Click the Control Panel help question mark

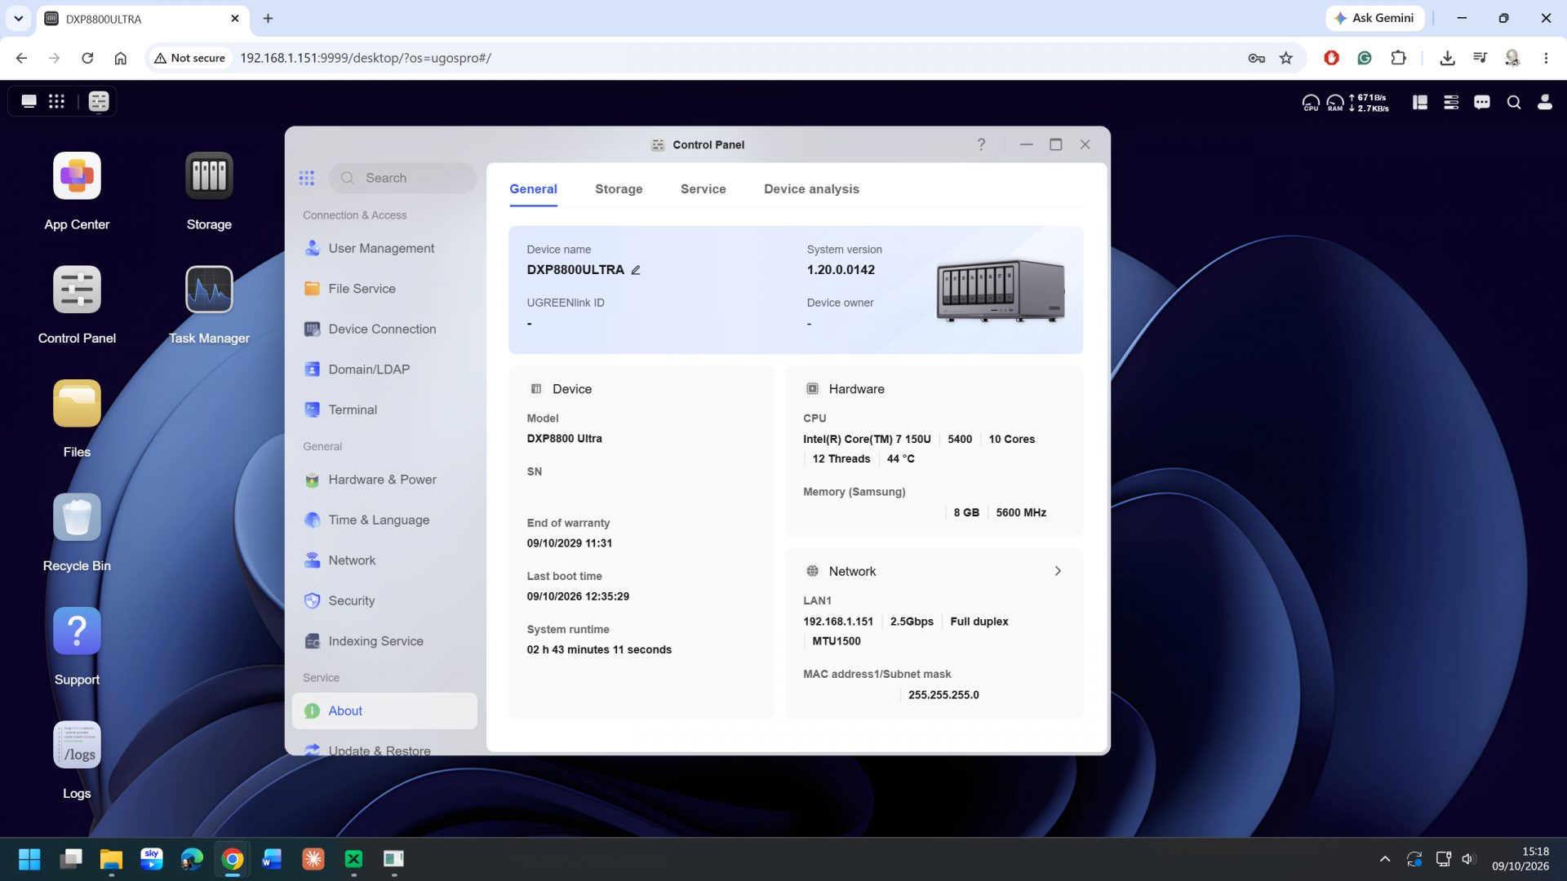tap(981, 144)
